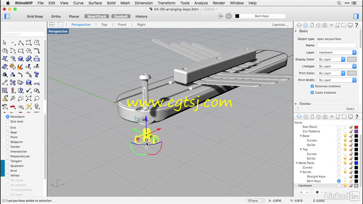Switch to the Front viewport tab
363x204 pixels.
coord(122,24)
